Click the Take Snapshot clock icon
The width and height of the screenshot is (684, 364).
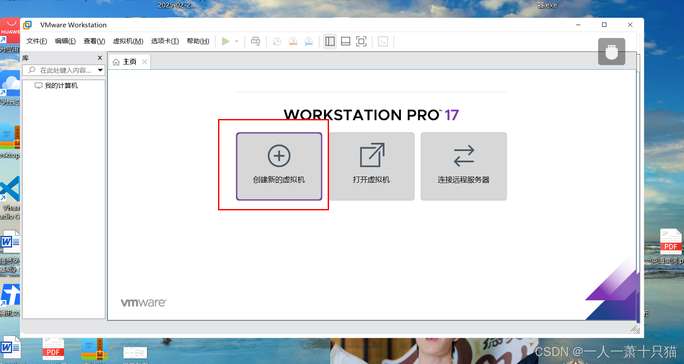pos(277,42)
